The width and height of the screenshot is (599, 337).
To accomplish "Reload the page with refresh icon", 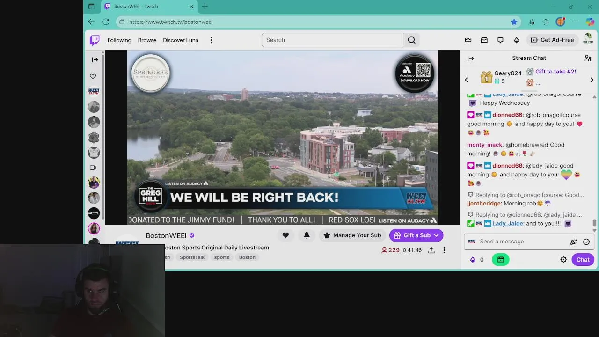I will pos(106,22).
